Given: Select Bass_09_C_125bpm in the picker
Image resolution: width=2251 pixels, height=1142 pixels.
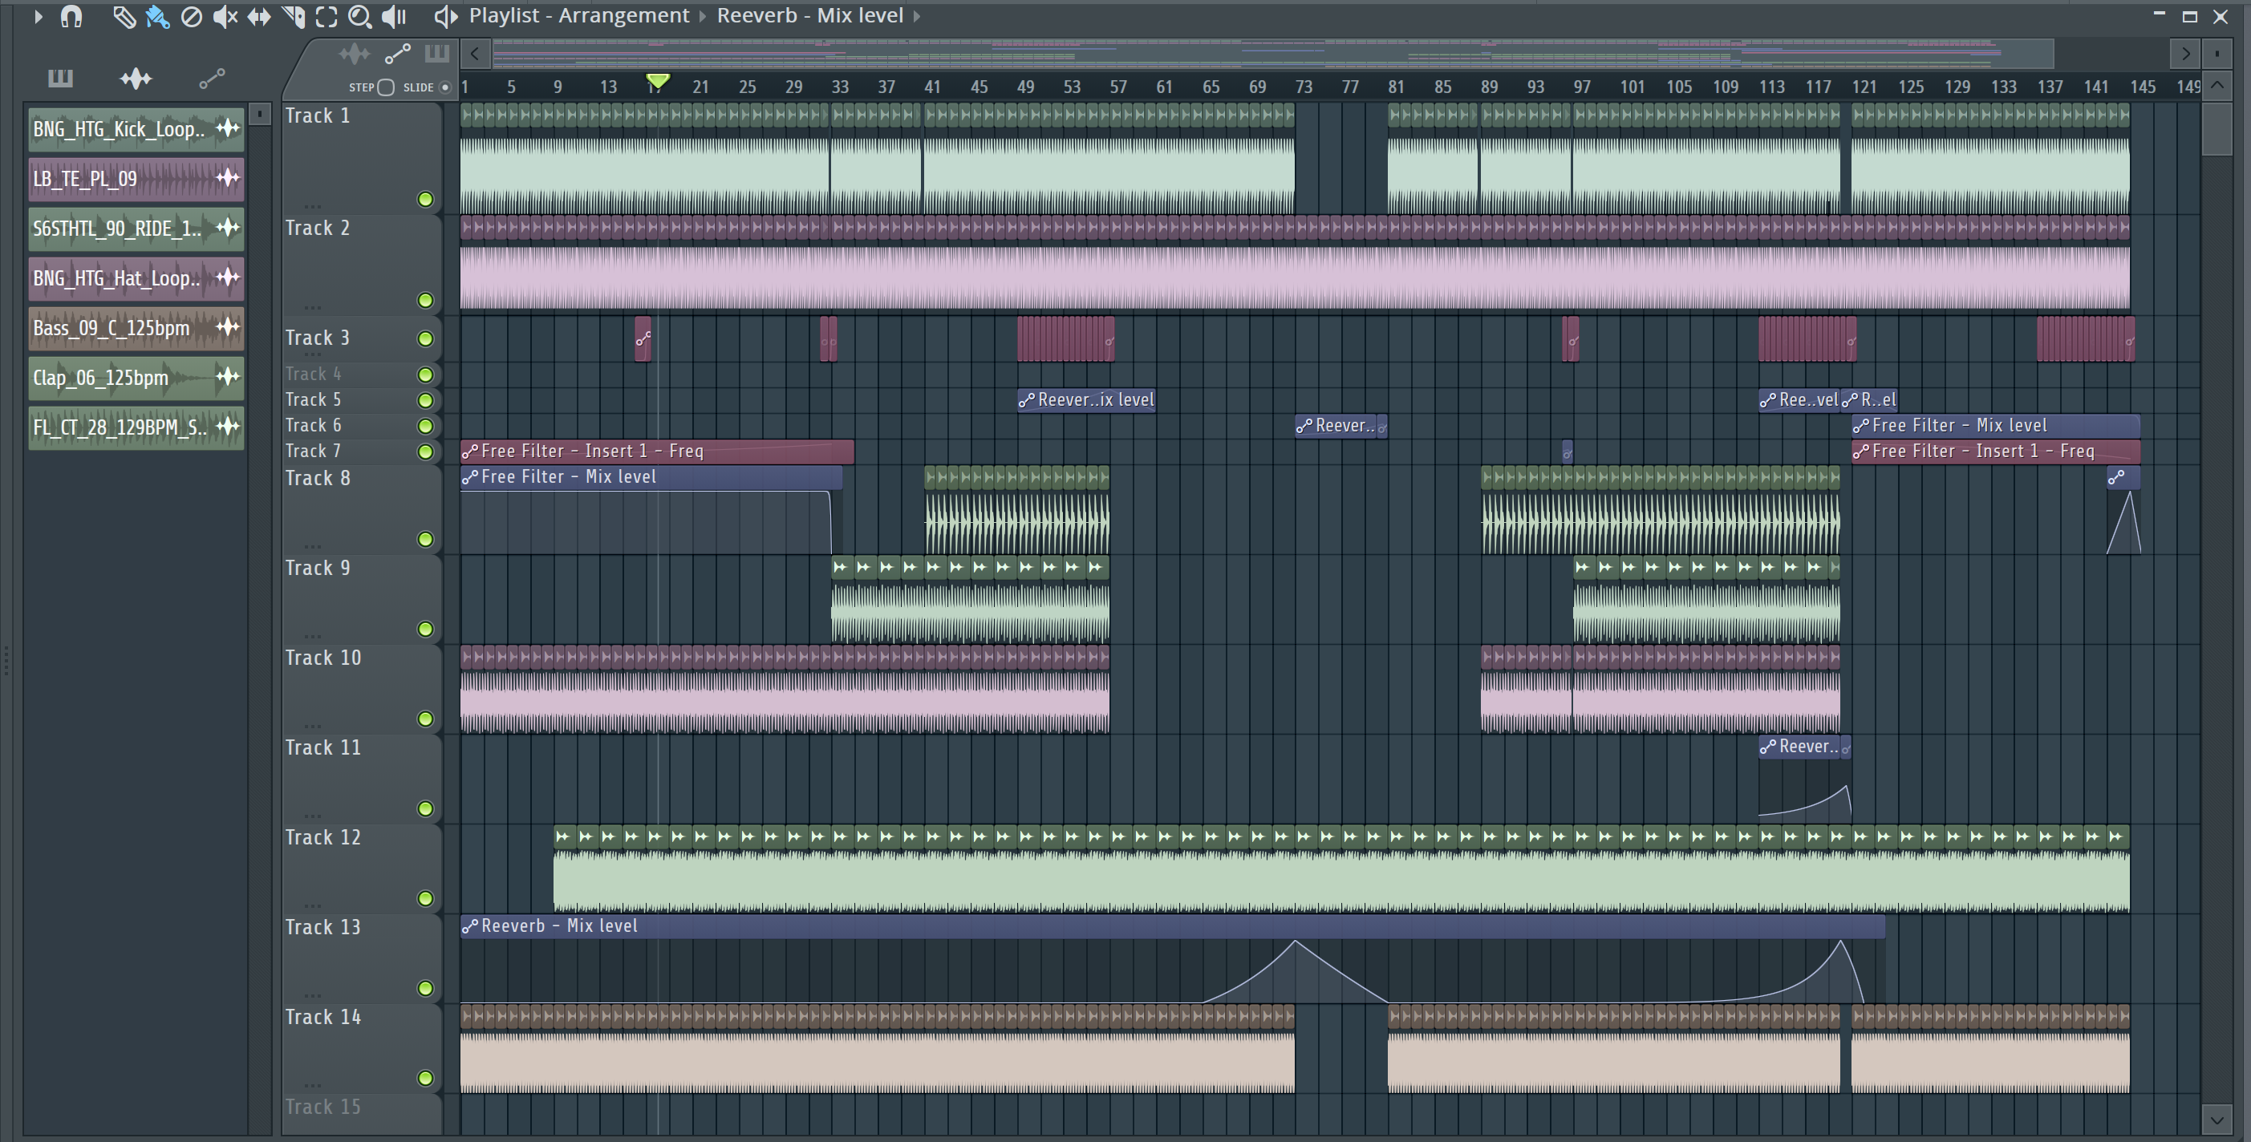Looking at the screenshot, I should coord(136,329).
